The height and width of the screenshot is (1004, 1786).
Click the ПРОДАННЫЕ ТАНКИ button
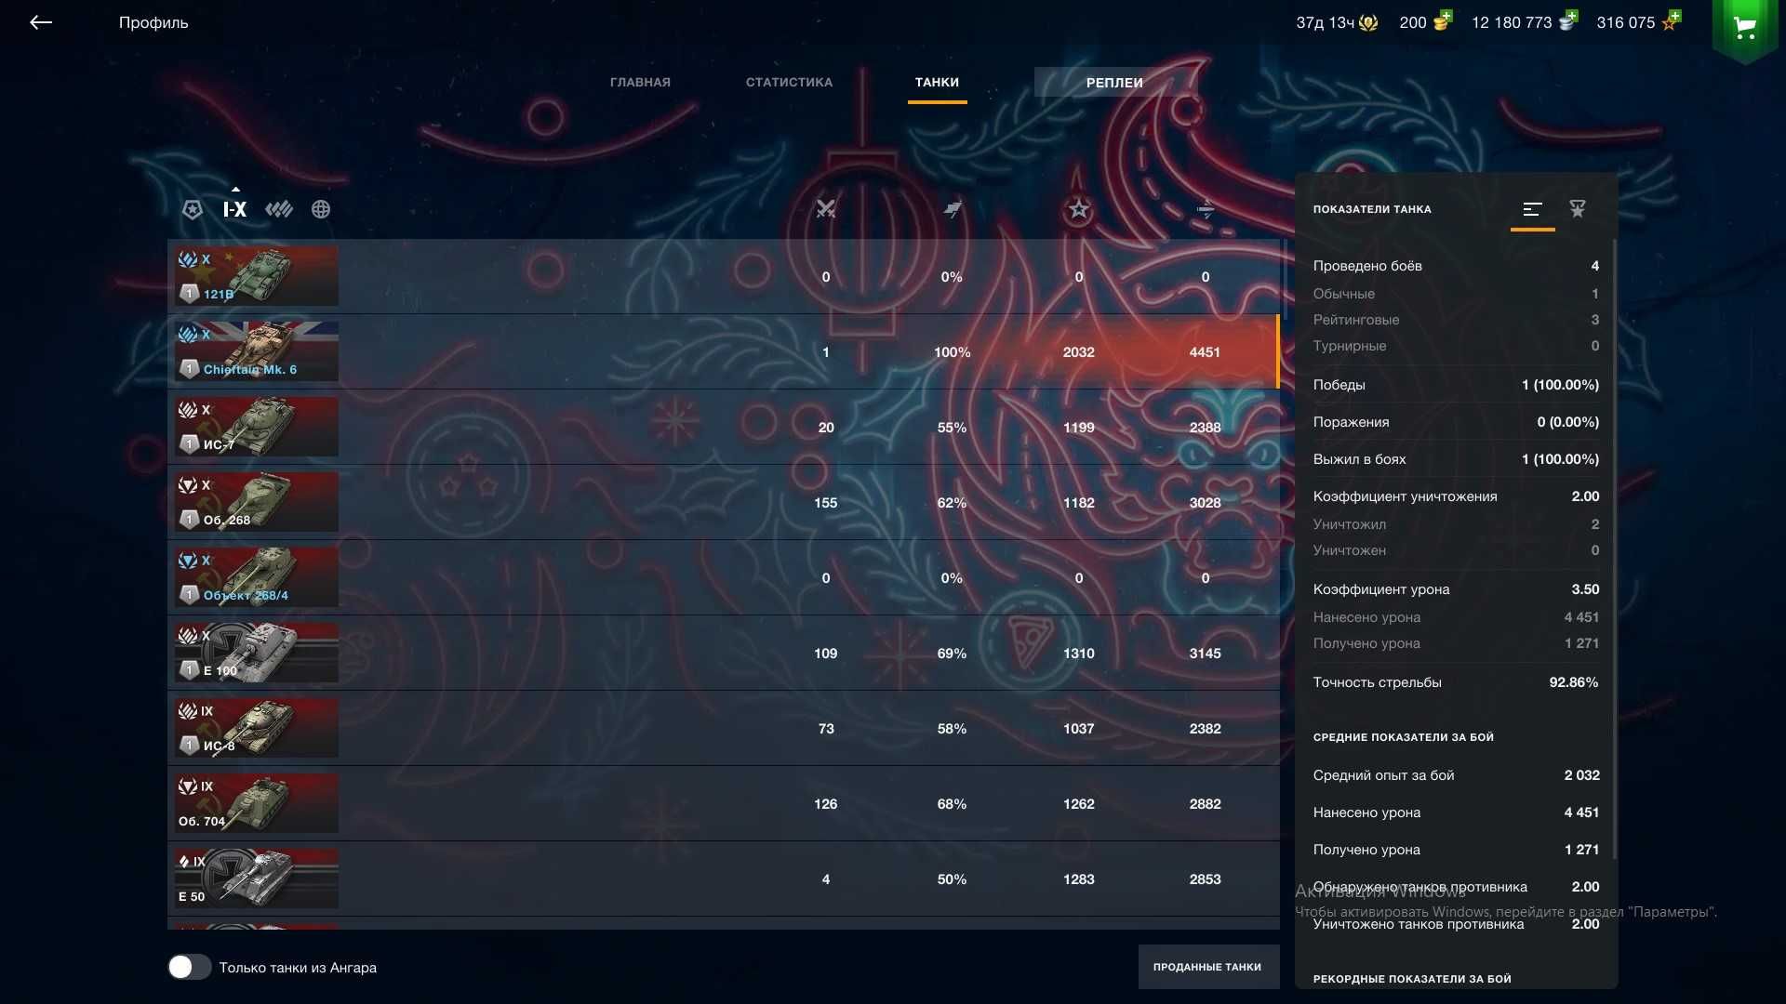[x=1207, y=967]
